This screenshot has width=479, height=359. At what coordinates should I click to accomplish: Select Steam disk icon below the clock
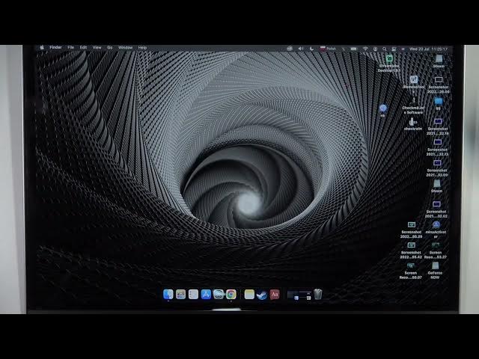(439, 61)
